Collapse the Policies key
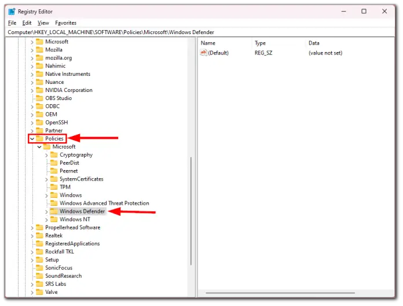 point(32,139)
